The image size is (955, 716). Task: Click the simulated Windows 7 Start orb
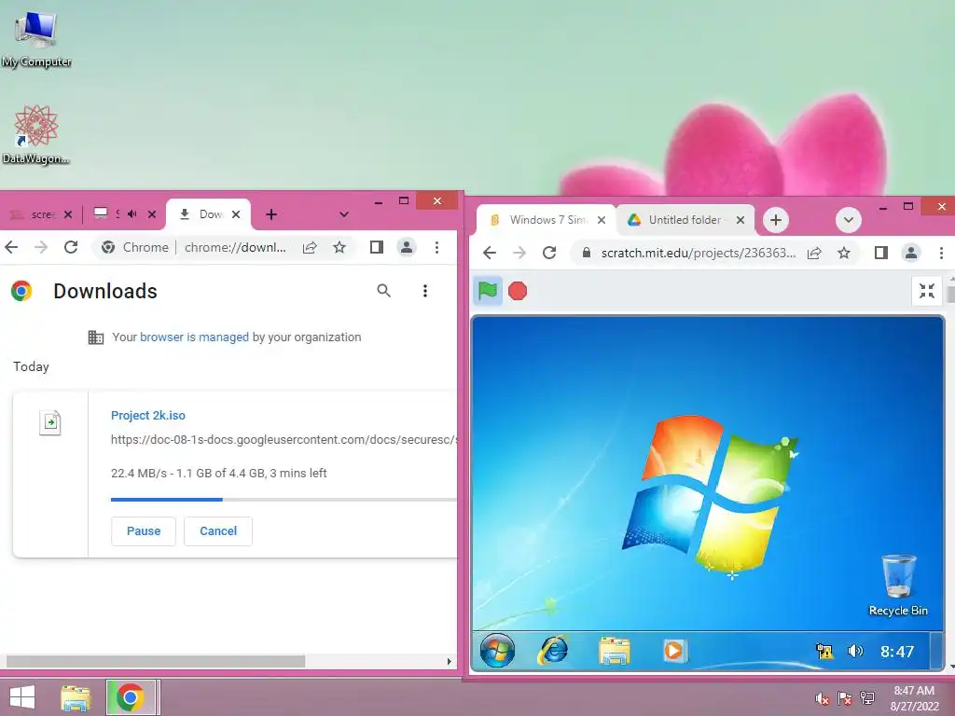[x=497, y=650]
